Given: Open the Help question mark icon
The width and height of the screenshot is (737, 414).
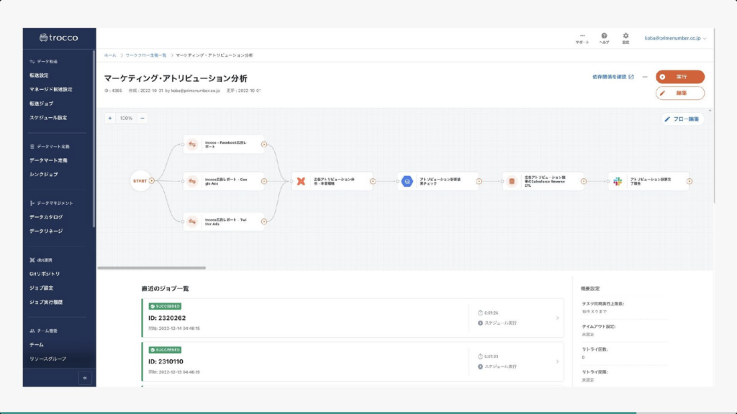Looking at the screenshot, I should (x=604, y=36).
